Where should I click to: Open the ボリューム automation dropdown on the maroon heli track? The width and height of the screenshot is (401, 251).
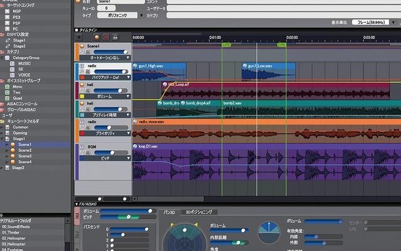pyautogui.click(x=105, y=96)
